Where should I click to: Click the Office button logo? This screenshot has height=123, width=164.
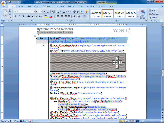click(4, 3)
